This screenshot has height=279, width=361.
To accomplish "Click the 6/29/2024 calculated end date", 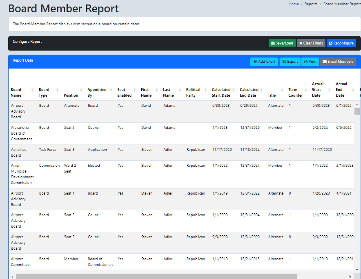I will click(249, 106).
